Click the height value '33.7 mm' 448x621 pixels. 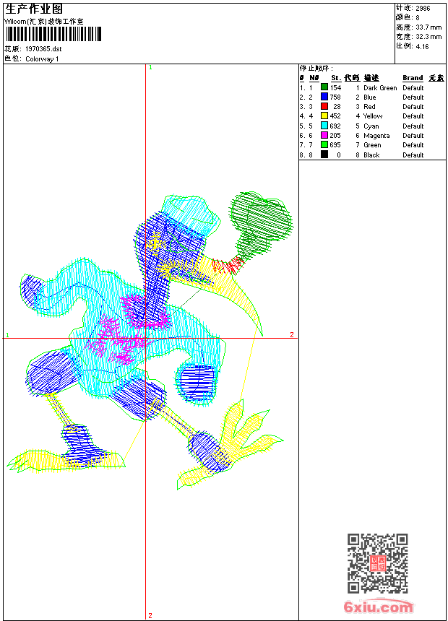click(x=428, y=27)
